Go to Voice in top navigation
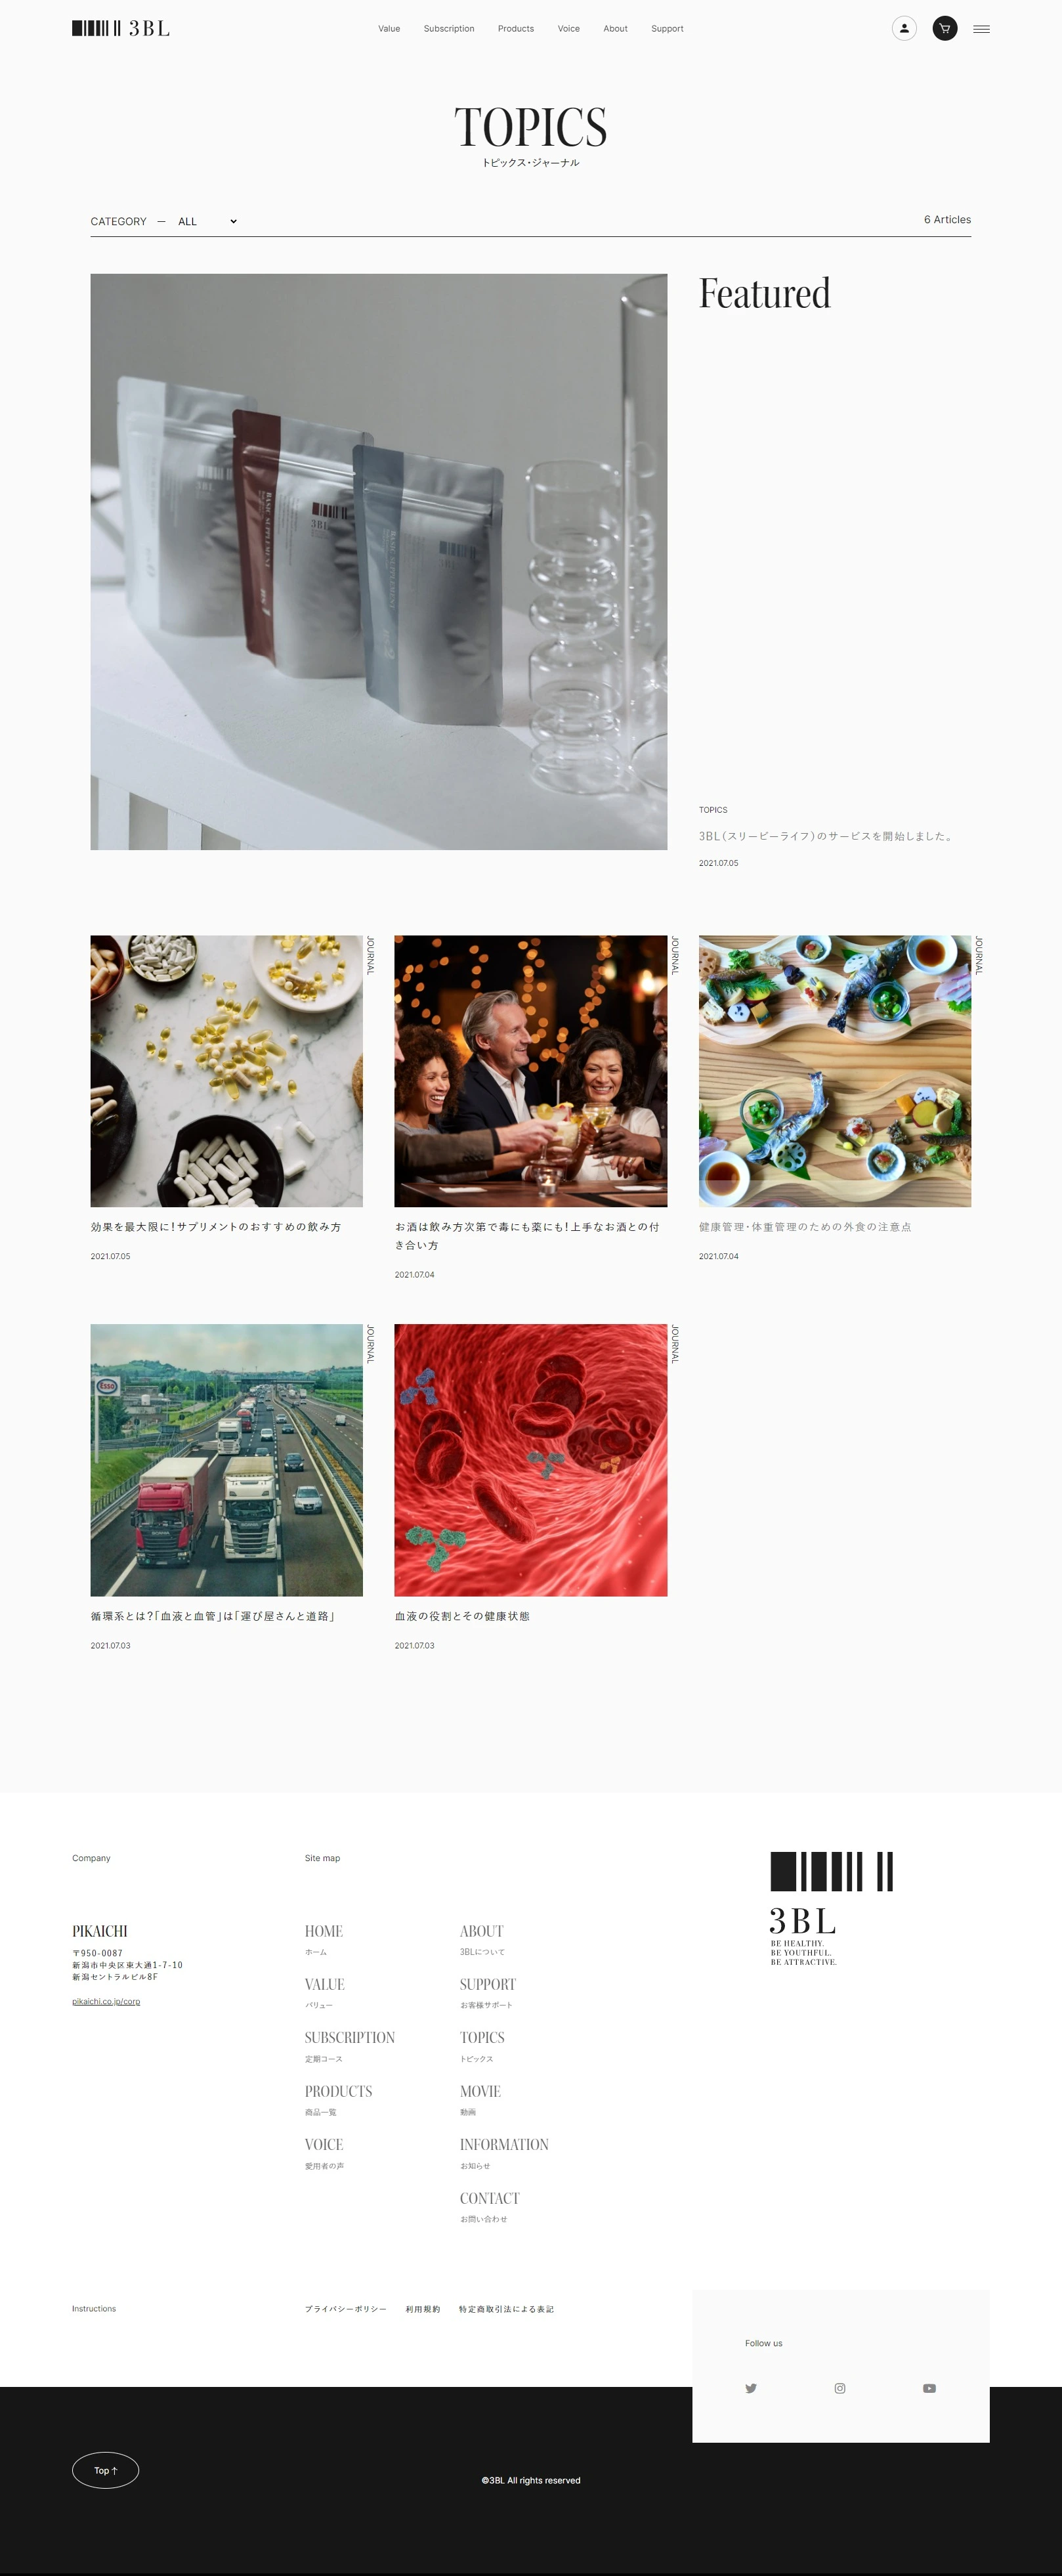Viewport: 1062px width, 2576px height. 569,29
